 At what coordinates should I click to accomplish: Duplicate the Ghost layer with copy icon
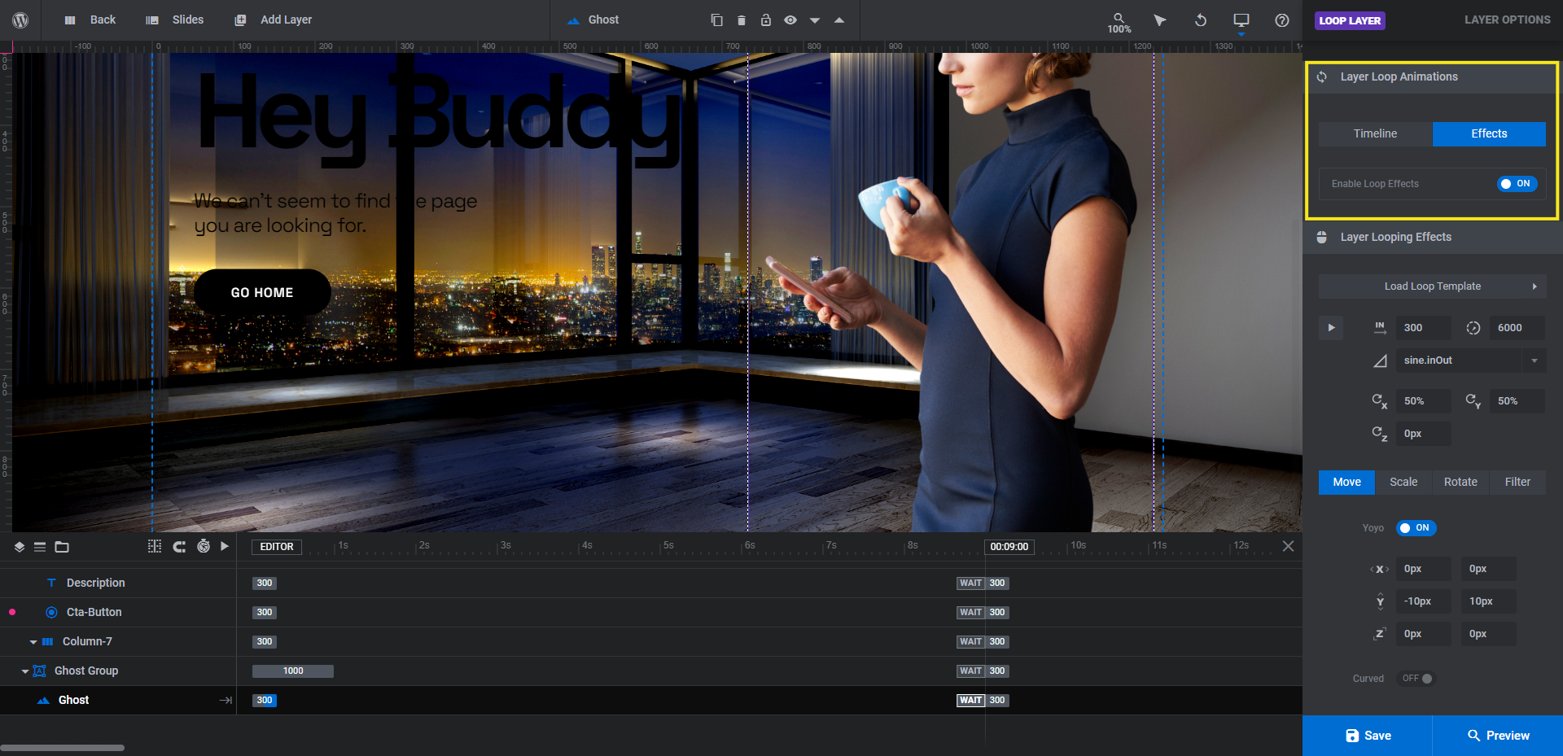(x=716, y=20)
